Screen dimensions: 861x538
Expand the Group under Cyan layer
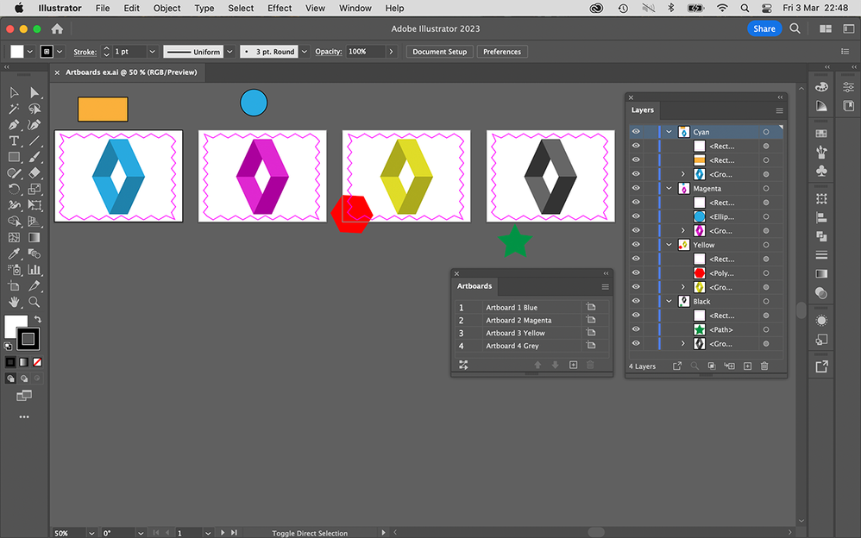683,174
